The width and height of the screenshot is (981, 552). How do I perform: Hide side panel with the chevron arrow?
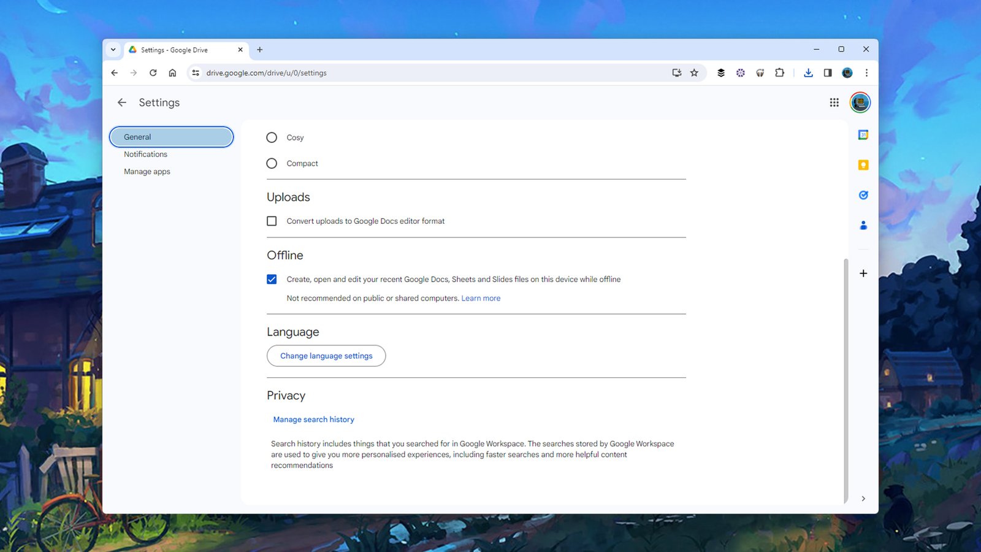863,499
